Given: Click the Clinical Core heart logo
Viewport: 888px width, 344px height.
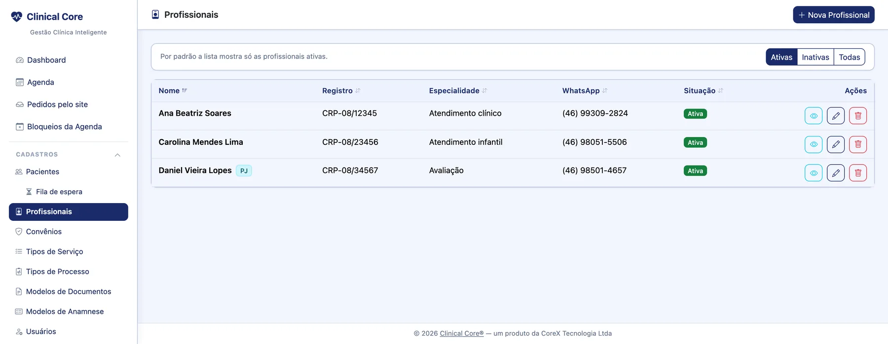Looking at the screenshot, I should 17,17.
